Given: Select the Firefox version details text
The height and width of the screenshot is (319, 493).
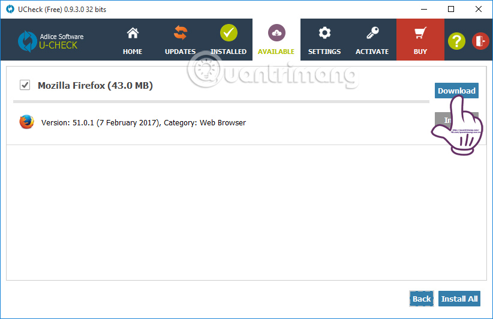Looking at the screenshot, I should [143, 123].
